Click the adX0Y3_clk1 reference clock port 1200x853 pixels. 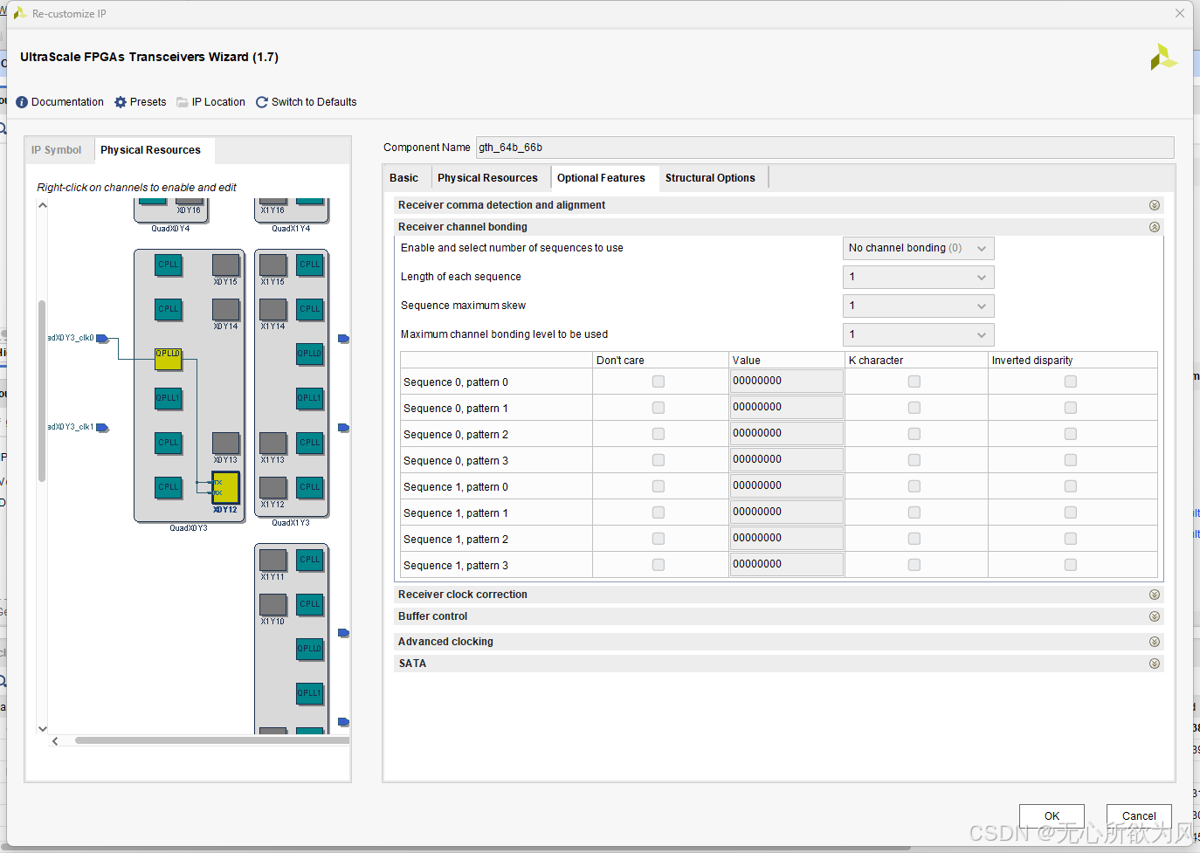coord(102,428)
